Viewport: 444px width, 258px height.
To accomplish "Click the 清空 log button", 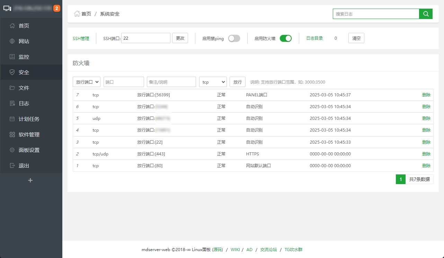I will coord(356,38).
